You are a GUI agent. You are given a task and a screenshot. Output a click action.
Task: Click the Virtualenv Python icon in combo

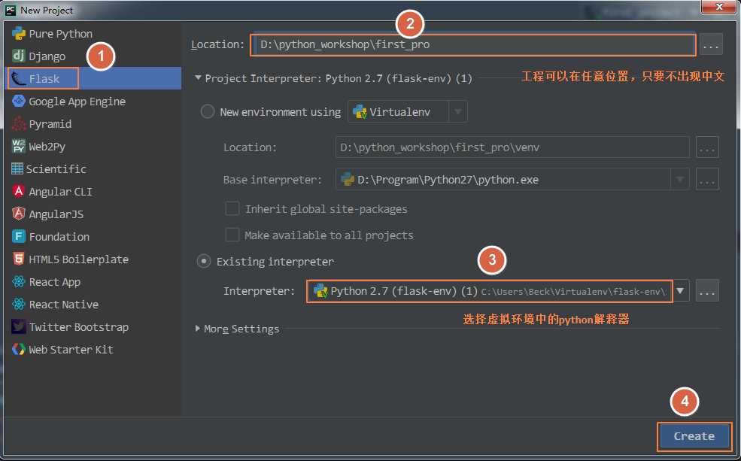tap(360, 112)
